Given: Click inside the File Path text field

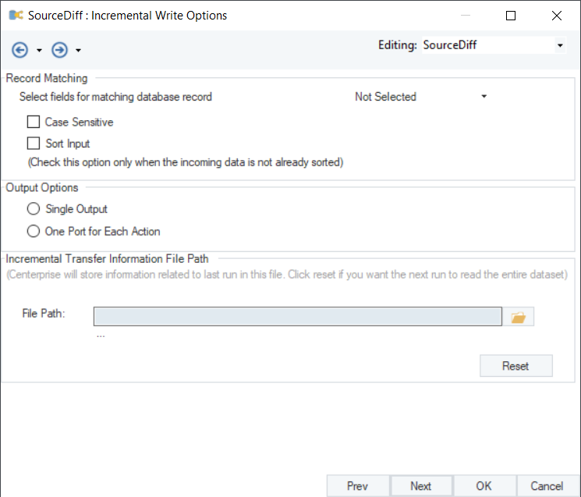Looking at the screenshot, I should pyautogui.click(x=297, y=316).
